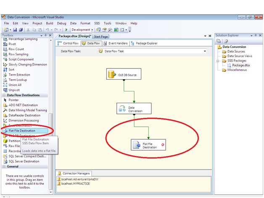This screenshot has height=198, width=264.
Task: Pin the Toolbox panel with auto-hide pin
Action: [45, 36]
